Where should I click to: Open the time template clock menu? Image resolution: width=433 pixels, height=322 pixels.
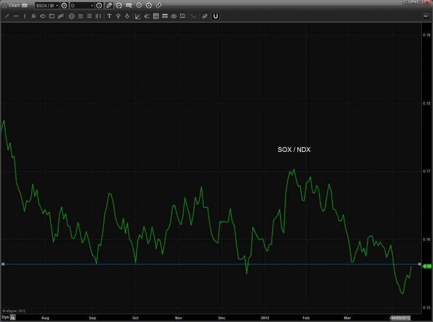click(99, 5)
